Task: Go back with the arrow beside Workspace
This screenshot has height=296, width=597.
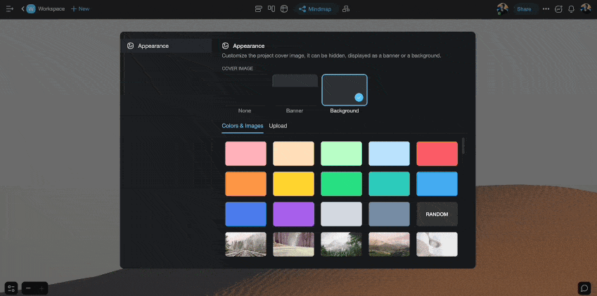Action: pos(23,9)
